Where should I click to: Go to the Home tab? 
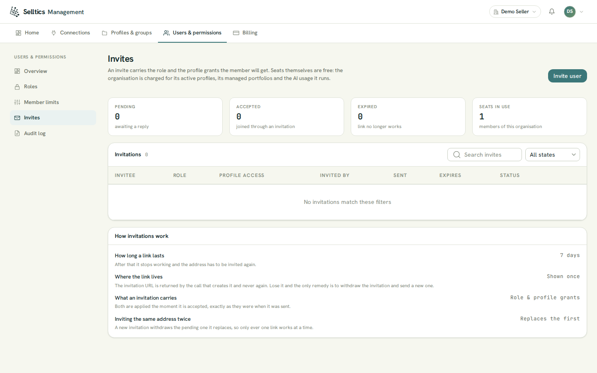[27, 33]
